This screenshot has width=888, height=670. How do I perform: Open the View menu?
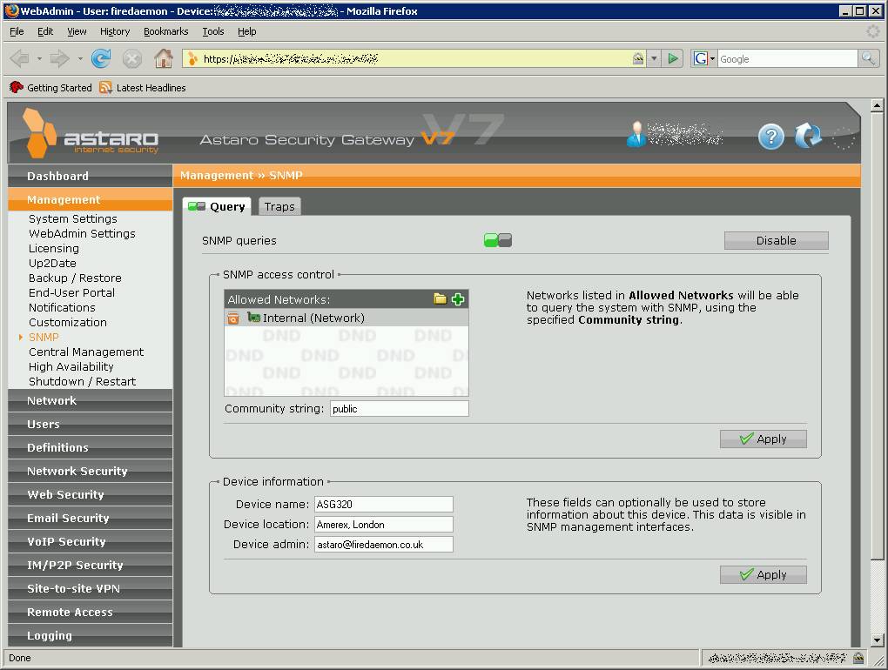pyautogui.click(x=77, y=31)
